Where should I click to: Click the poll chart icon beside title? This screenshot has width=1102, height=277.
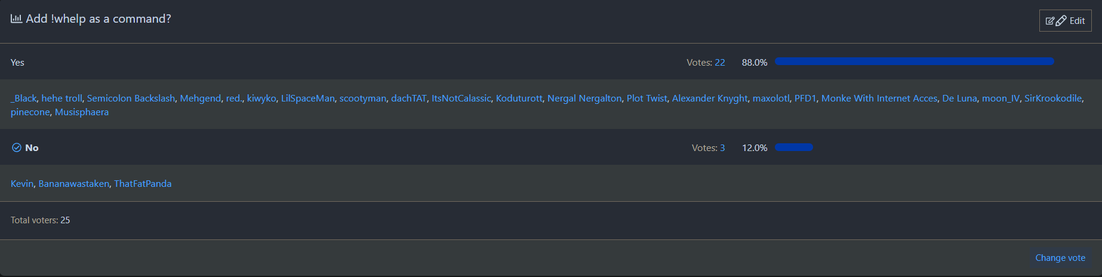tap(16, 19)
